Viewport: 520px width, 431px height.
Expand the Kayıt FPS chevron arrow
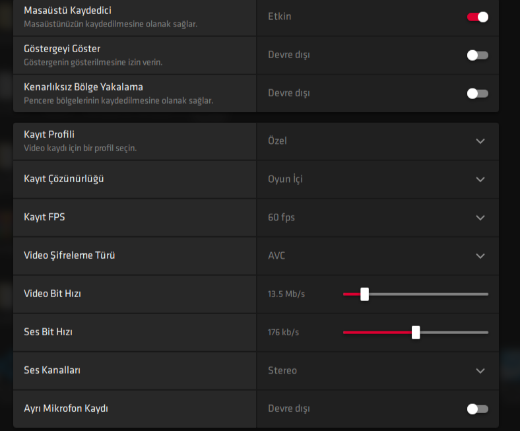click(480, 218)
